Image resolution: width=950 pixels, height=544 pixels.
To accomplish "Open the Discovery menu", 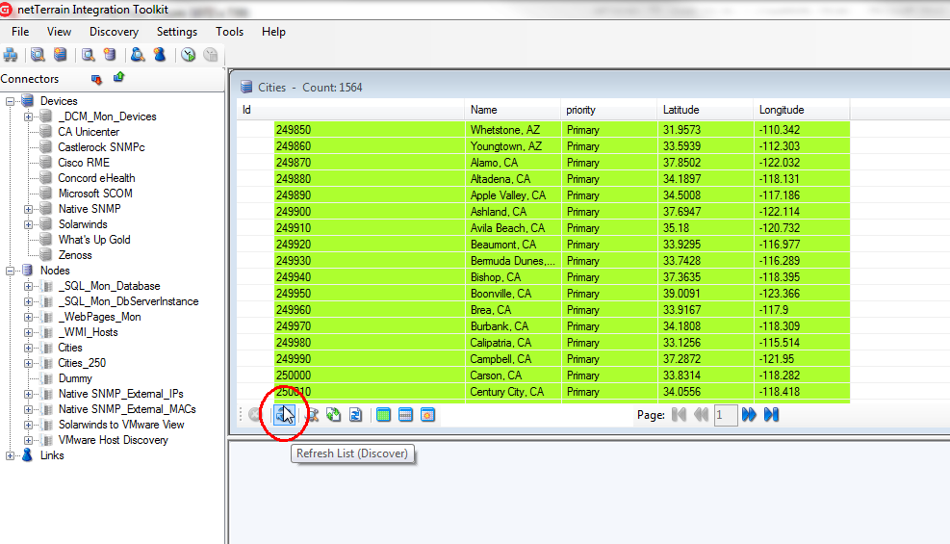I will point(114,32).
